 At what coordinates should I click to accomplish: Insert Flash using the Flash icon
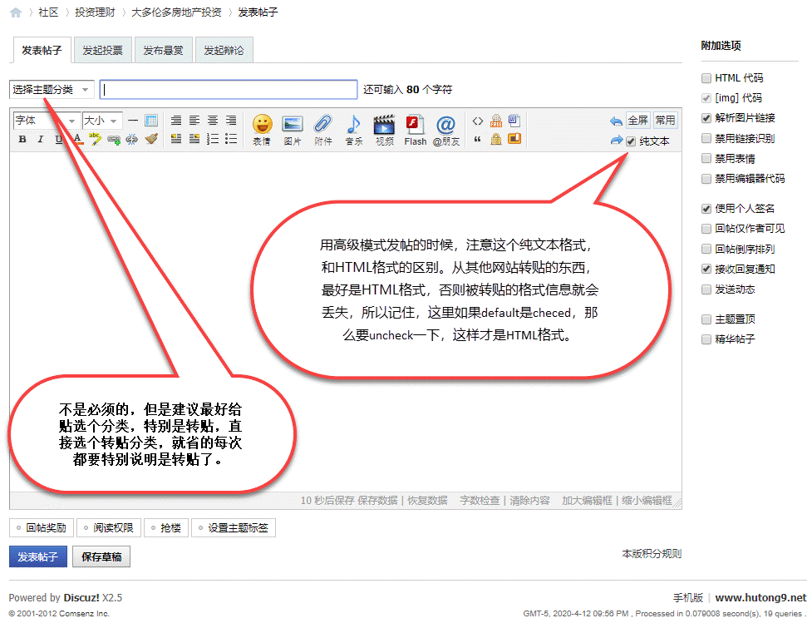415,126
